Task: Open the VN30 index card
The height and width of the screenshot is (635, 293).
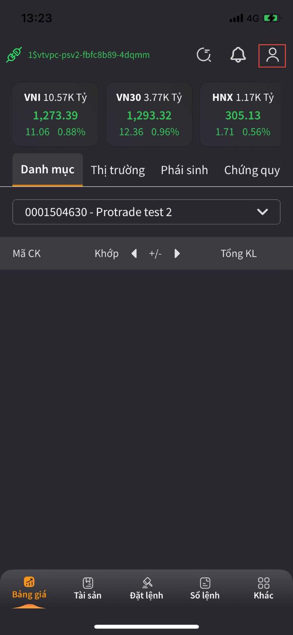Action: [149, 114]
